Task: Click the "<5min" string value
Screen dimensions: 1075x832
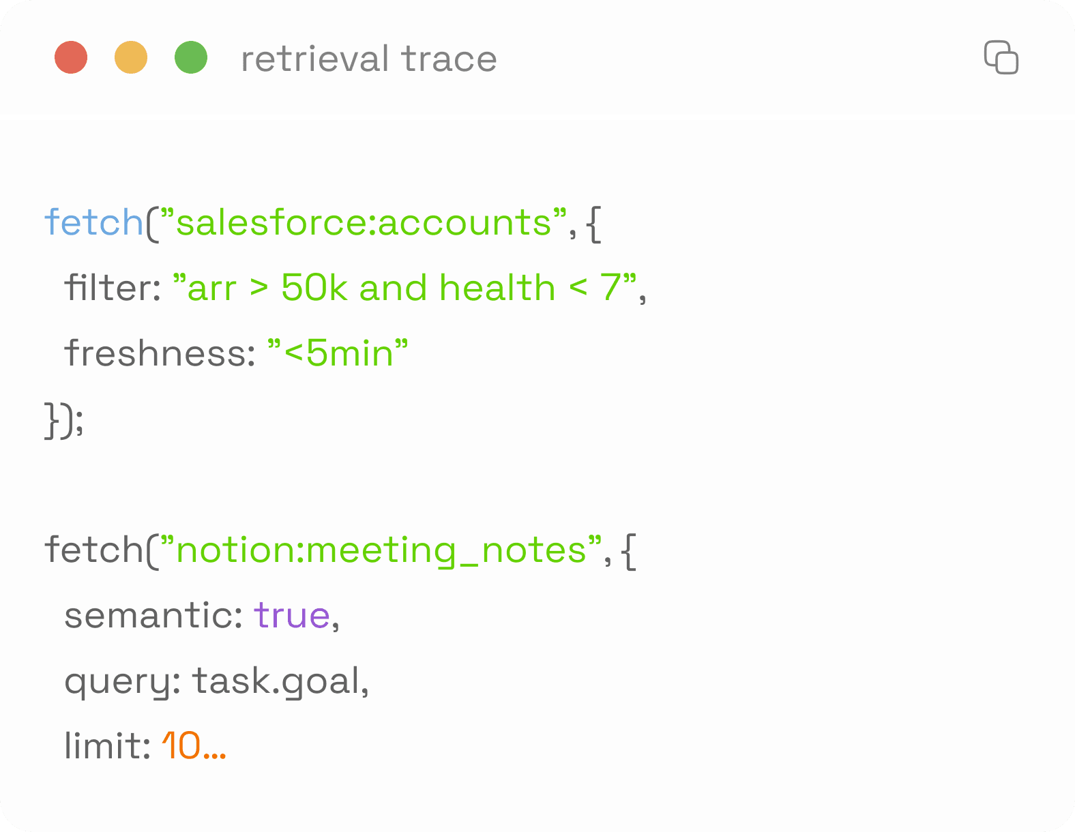Action: coord(338,353)
